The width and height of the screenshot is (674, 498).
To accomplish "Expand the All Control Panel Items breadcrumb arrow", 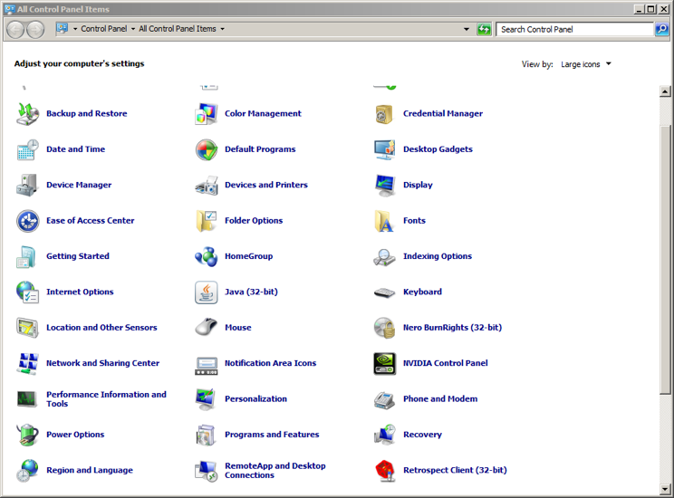I will [223, 29].
